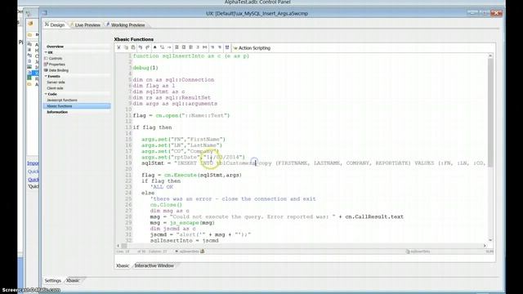This screenshot has height=294, width=523.
Task: Click the fifth icon right of the right-arrow icon
Action: click(x=205, y=47)
